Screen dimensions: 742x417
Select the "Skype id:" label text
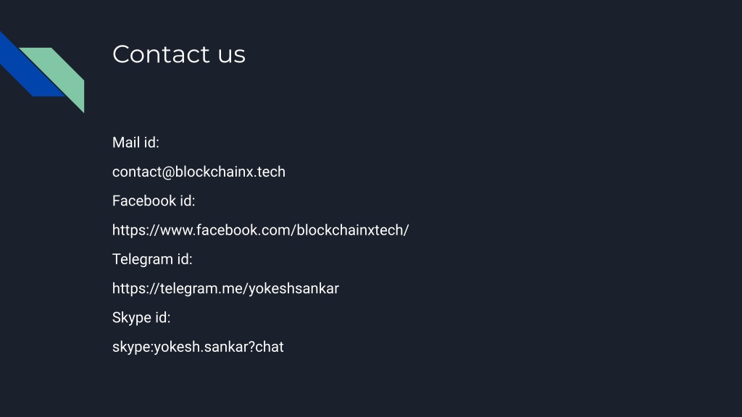click(141, 318)
